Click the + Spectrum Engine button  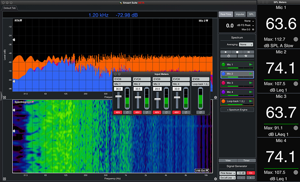[x=237, y=109]
